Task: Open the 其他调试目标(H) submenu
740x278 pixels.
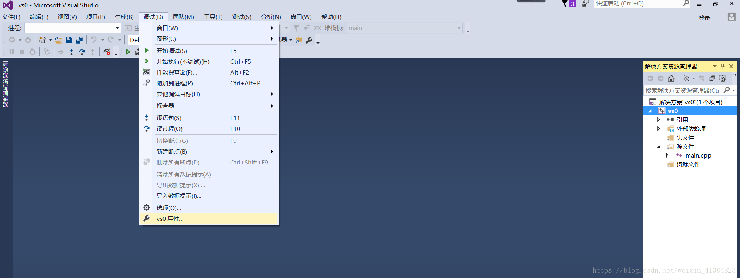Action: tap(209, 94)
